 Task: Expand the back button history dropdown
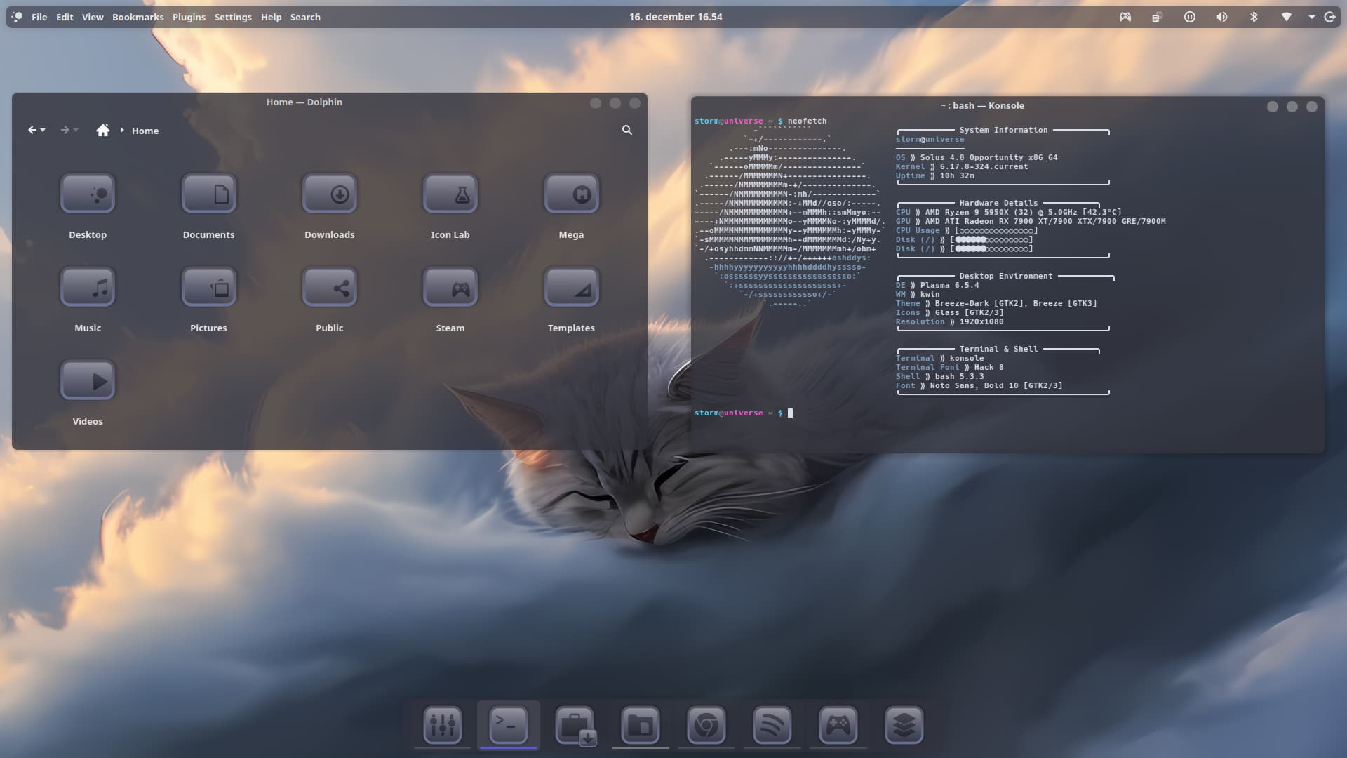tap(43, 130)
